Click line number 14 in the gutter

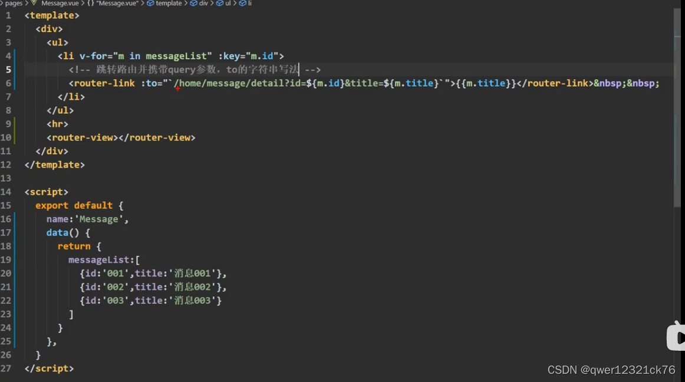click(x=6, y=192)
